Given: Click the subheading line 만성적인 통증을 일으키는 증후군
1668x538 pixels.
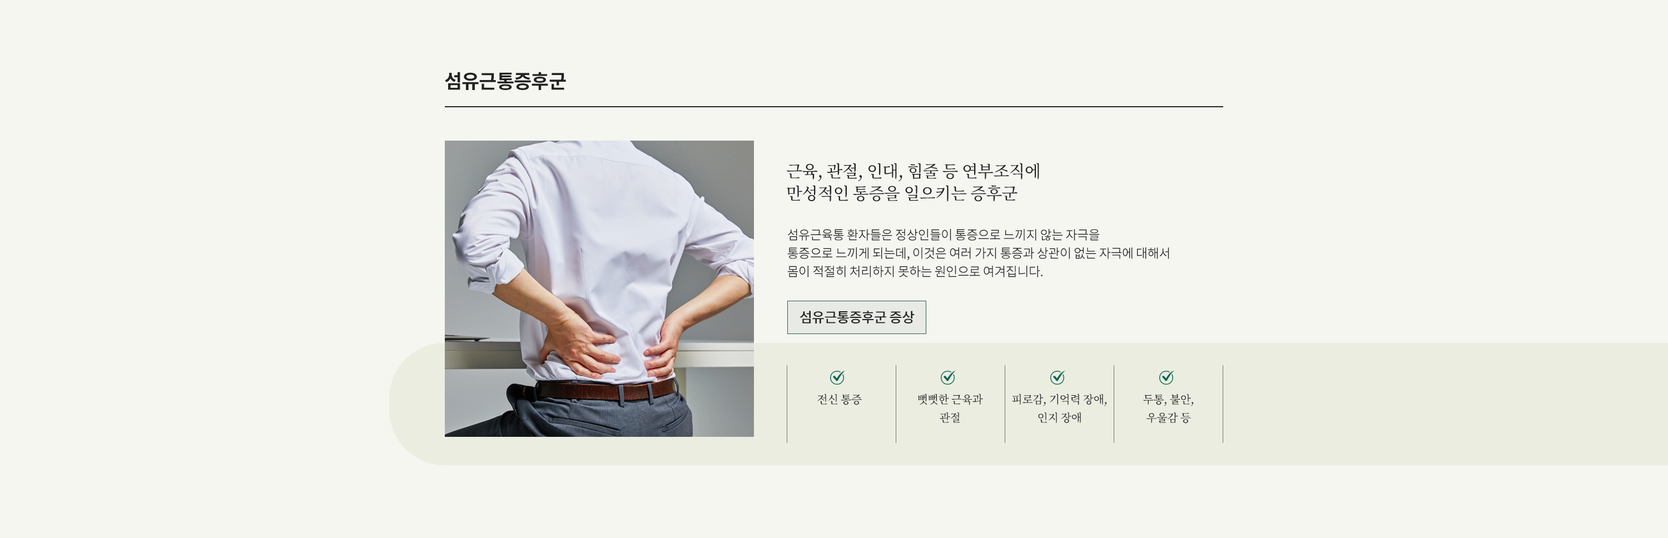Looking at the screenshot, I should point(902,193).
